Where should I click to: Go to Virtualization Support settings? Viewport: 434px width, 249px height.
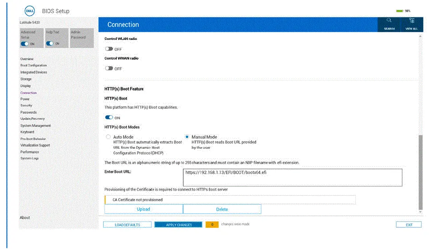[35, 145]
